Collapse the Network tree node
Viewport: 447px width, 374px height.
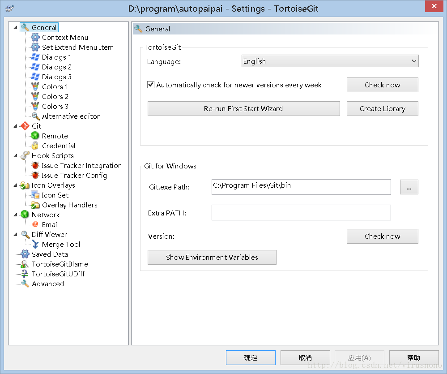point(15,215)
